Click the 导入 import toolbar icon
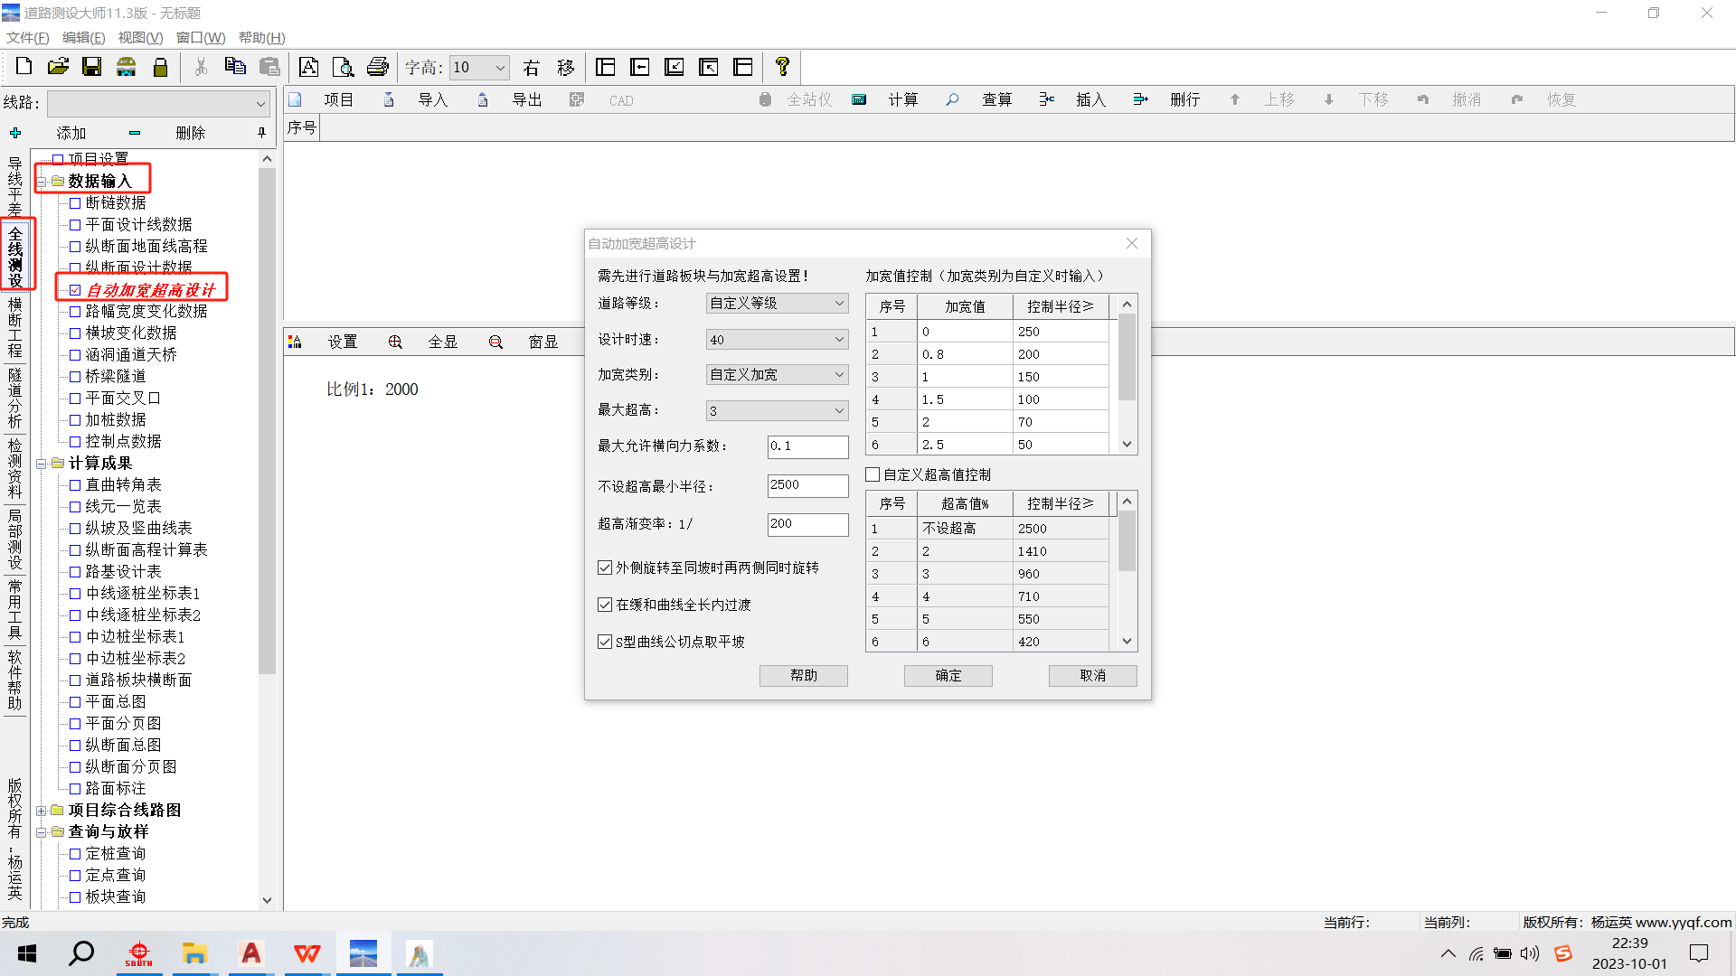Screen dimensions: 1736x976 point(389,99)
